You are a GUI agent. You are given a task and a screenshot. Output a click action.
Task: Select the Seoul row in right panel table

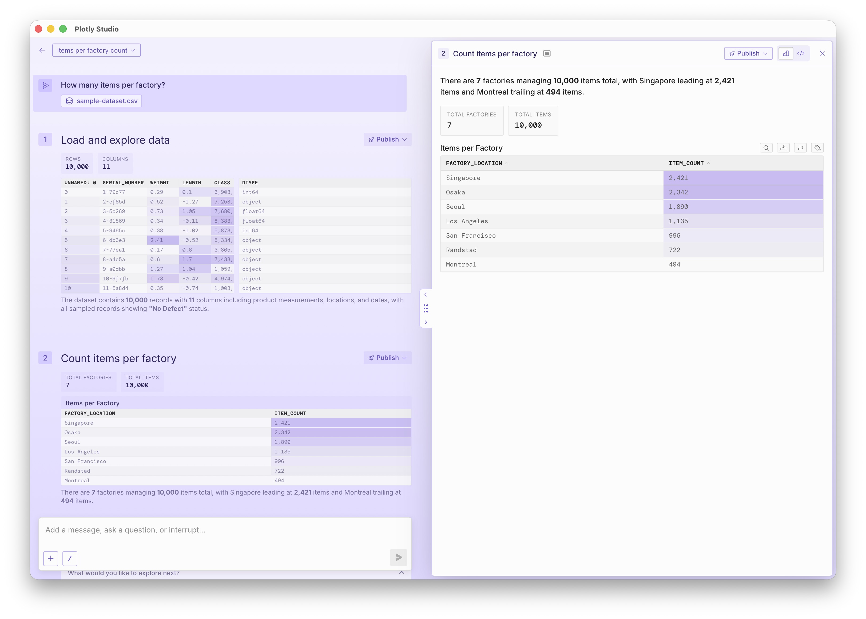click(x=632, y=207)
